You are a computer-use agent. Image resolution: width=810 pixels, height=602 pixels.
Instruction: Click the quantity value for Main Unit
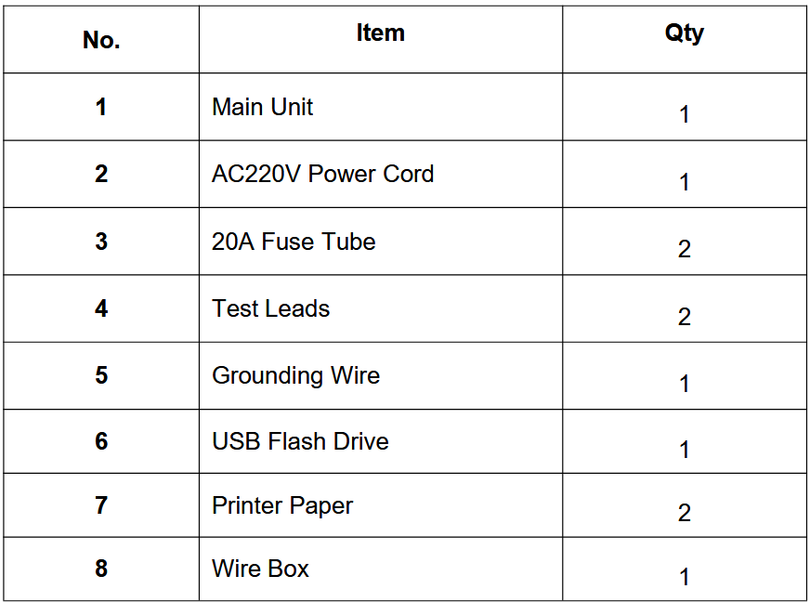[x=684, y=114]
